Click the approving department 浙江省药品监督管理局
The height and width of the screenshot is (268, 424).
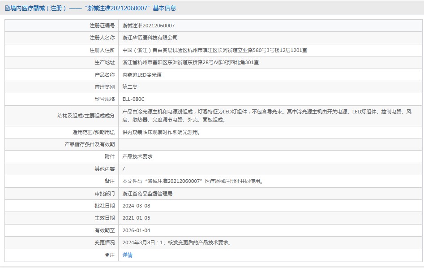(147, 194)
